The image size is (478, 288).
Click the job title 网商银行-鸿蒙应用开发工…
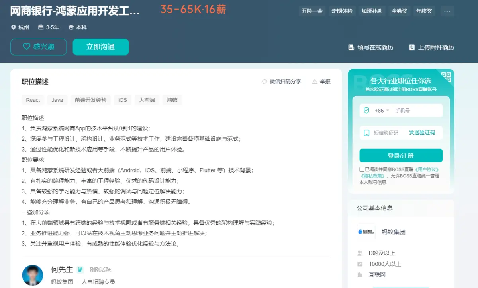(75, 11)
